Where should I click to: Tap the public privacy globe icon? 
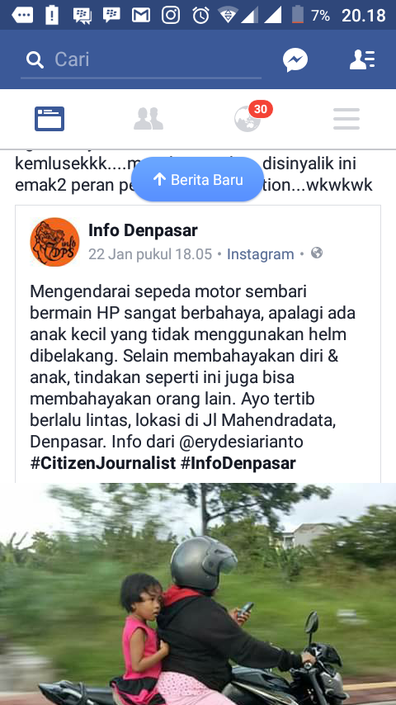point(317,253)
